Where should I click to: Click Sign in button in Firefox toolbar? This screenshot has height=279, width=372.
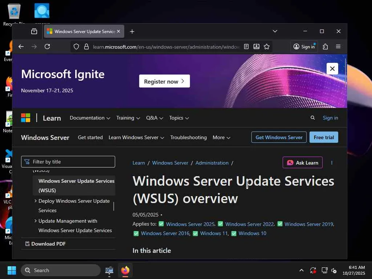304,46
